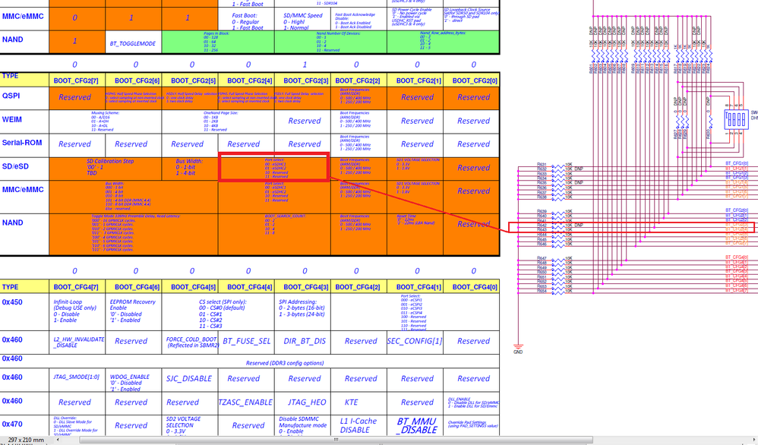Click the JTAG_SMODE[1:0] cell
This screenshot has height=445, width=758.
click(x=77, y=379)
